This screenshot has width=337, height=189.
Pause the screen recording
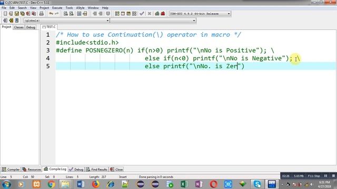(325, 176)
